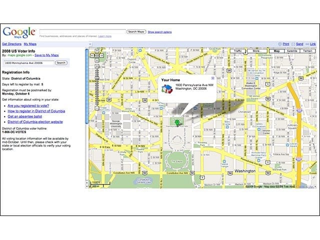The image size is (320, 240).
Task: Open Show search options link
Action: point(159,32)
